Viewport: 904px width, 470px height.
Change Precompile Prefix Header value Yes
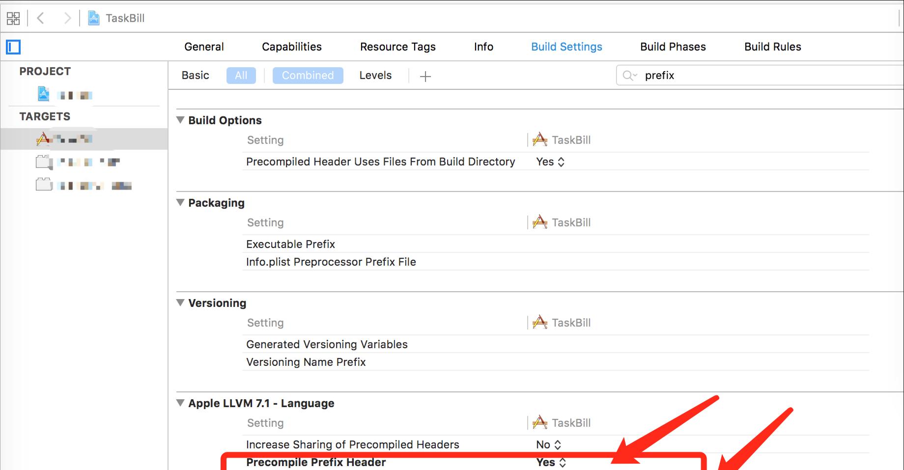551,462
